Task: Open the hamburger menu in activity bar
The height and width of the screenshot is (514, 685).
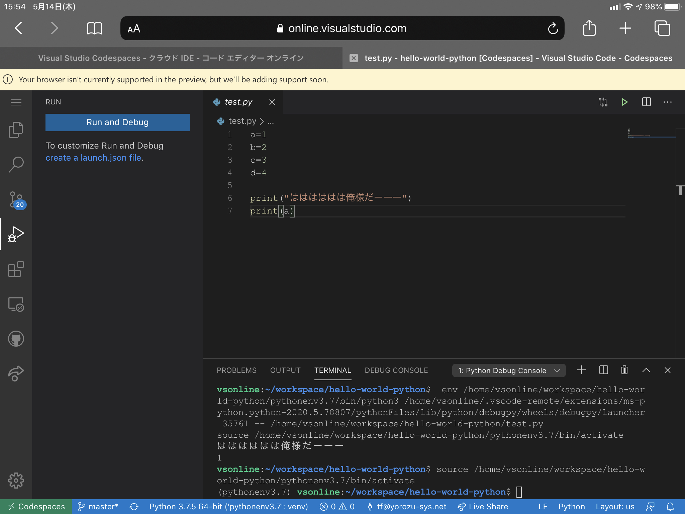Action: point(16,102)
